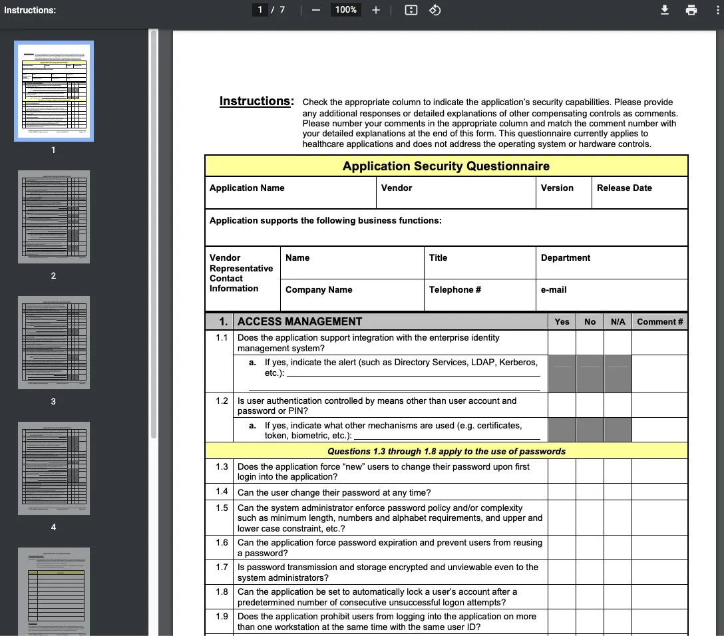This screenshot has height=636, width=724.
Task: Click the page number input field
Action: (x=260, y=10)
